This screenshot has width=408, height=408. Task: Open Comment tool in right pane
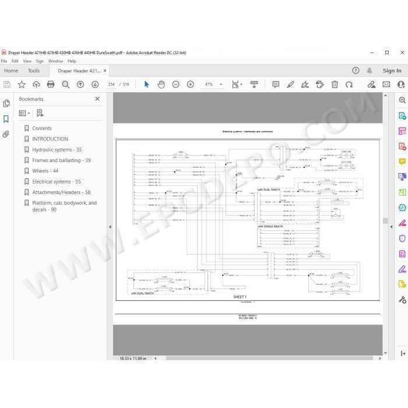click(402, 161)
